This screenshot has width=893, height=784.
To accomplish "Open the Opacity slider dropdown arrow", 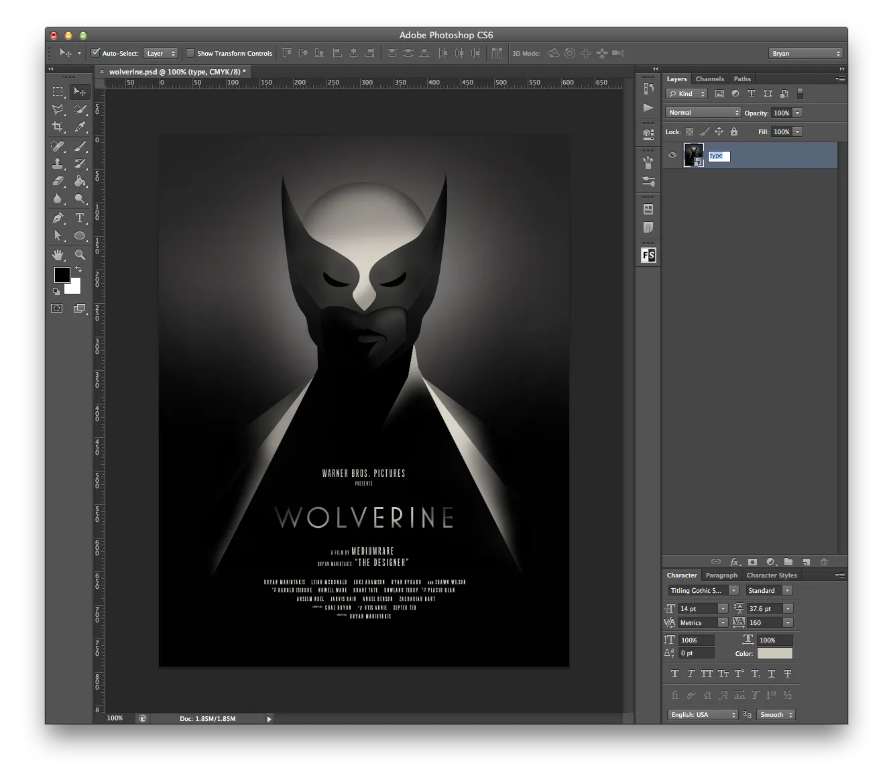I will [798, 113].
